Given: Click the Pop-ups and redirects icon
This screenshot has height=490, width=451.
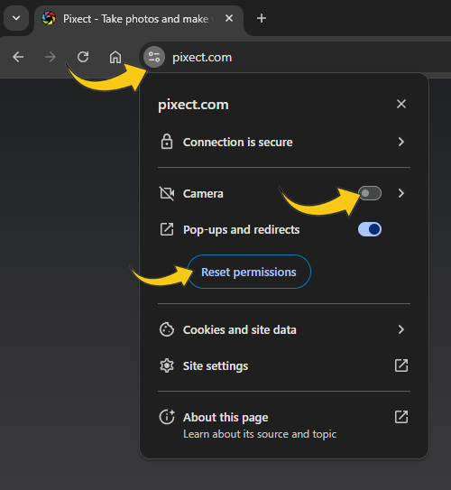Looking at the screenshot, I should 167,229.
